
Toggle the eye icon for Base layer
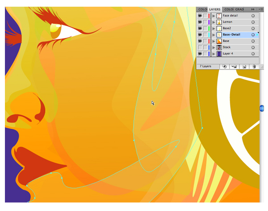coord(200,41)
